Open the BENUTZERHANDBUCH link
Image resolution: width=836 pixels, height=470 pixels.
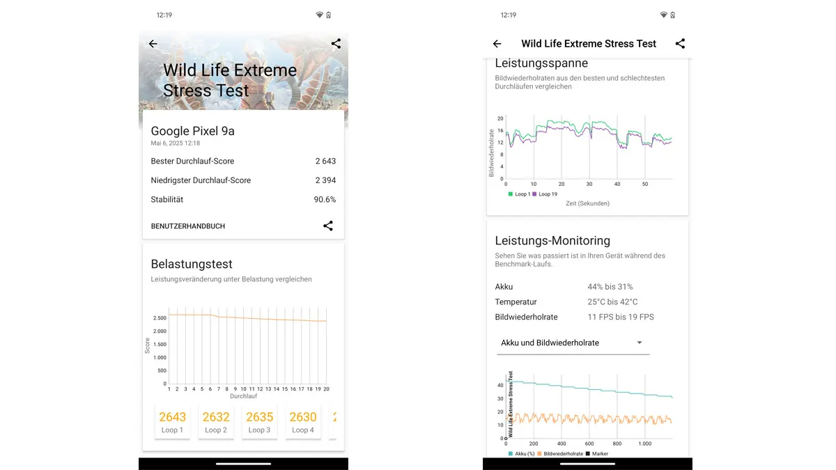(x=188, y=226)
